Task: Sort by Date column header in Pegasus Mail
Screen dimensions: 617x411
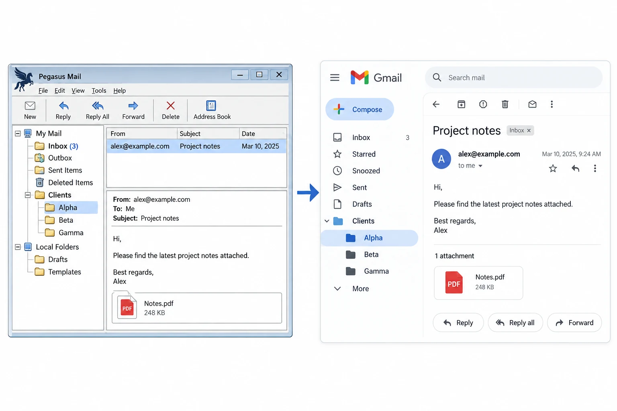Action: tap(263, 134)
